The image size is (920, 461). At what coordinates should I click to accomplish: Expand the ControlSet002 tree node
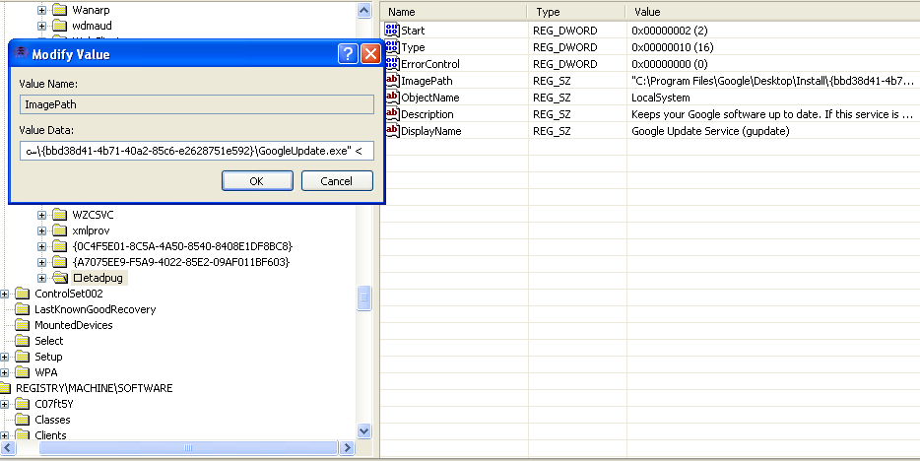[6, 294]
